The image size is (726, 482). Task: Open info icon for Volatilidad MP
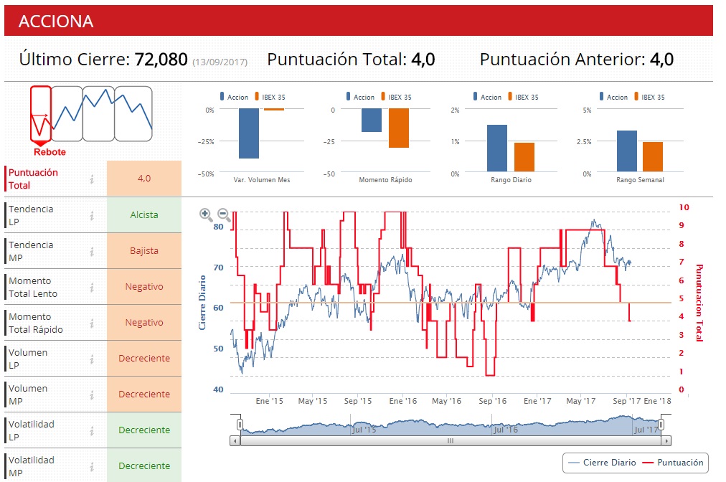[92, 466]
